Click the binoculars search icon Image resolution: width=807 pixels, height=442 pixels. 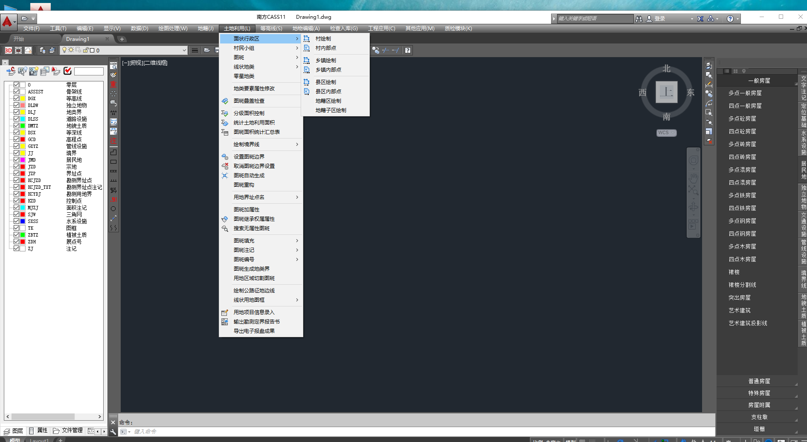(639, 19)
